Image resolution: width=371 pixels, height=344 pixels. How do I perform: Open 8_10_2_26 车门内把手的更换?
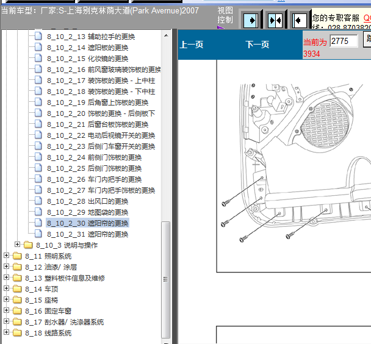[94, 179]
